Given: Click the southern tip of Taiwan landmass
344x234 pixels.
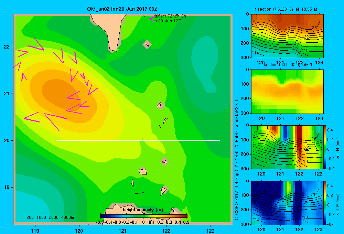Looking at the screenshot, I should tap(113, 50).
